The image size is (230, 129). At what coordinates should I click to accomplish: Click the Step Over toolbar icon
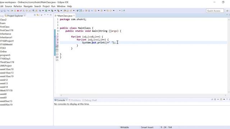click(x=27, y=11)
